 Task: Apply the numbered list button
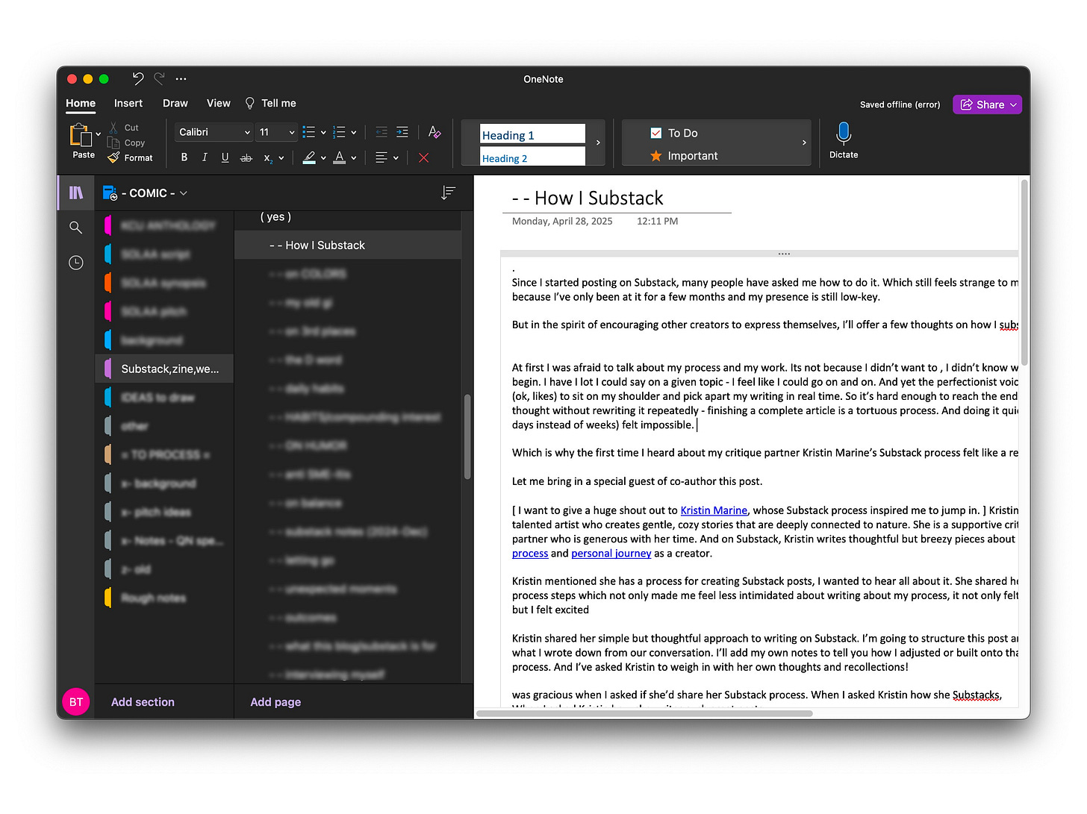click(x=339, y=132)
